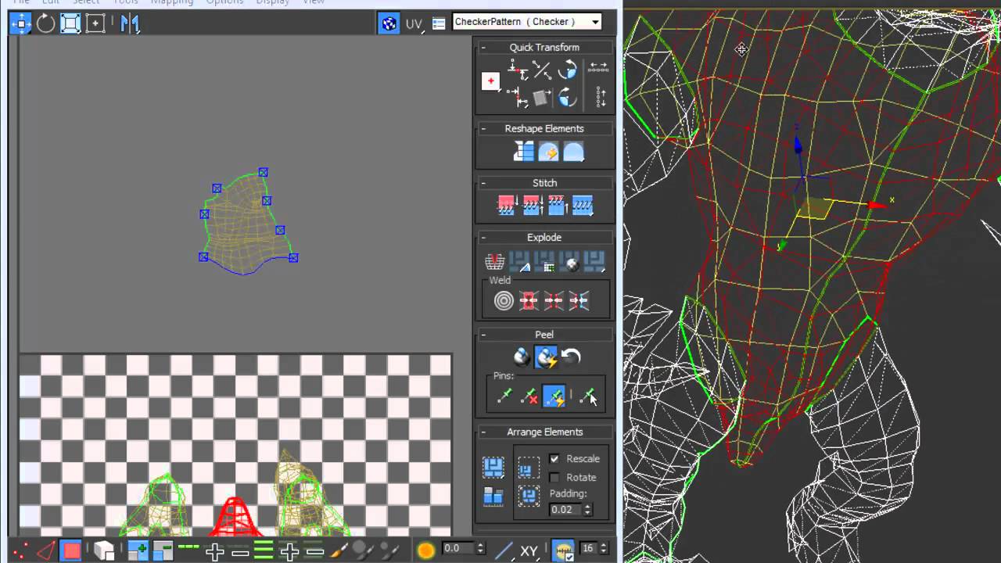
Task: Click Relax Until Flat icon
Action: tap(548, 152)
